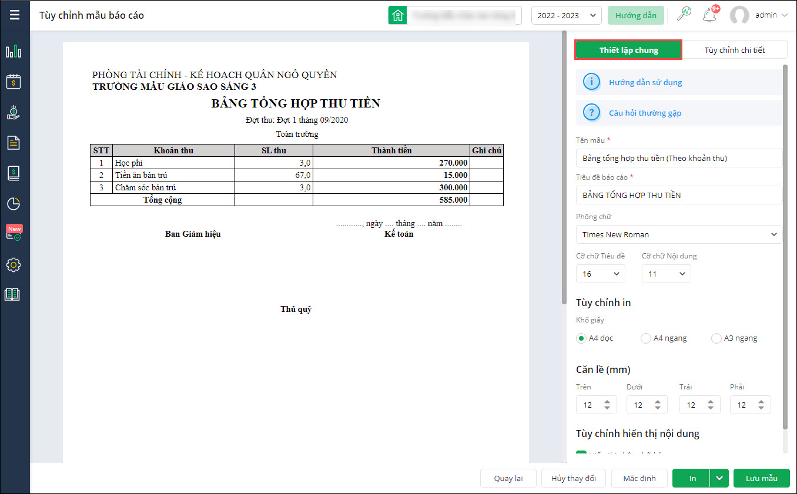
Task: Open the bar chart dashboard icon in sidebar
Action: [14, 51]
